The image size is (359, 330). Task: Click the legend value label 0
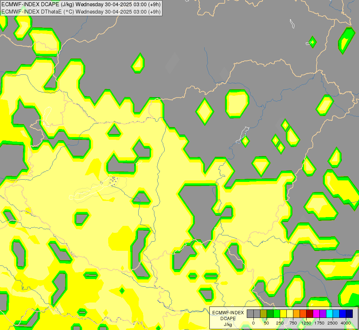(253, 323)
